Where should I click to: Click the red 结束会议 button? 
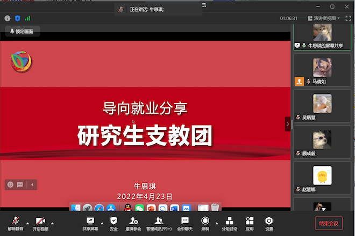pos(328,223)
